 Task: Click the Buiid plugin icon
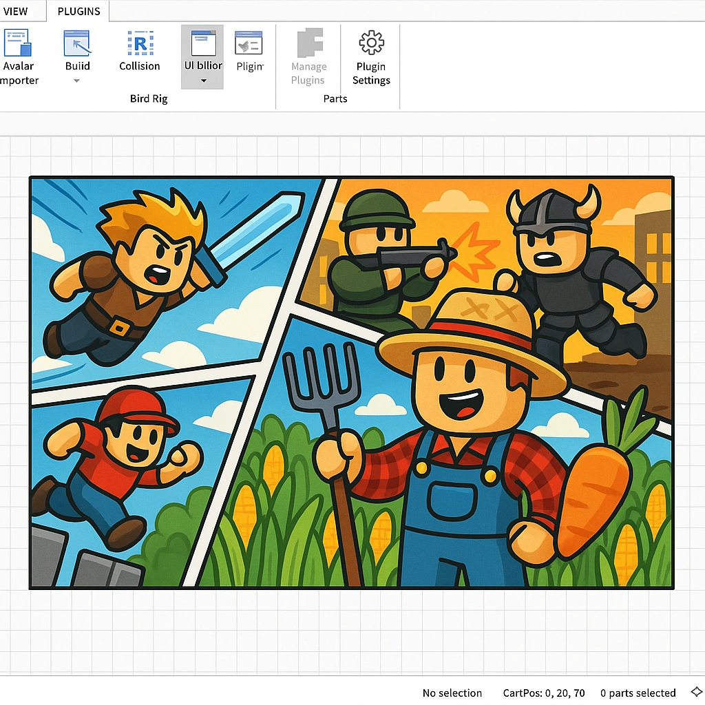click(x=77, y=43)
